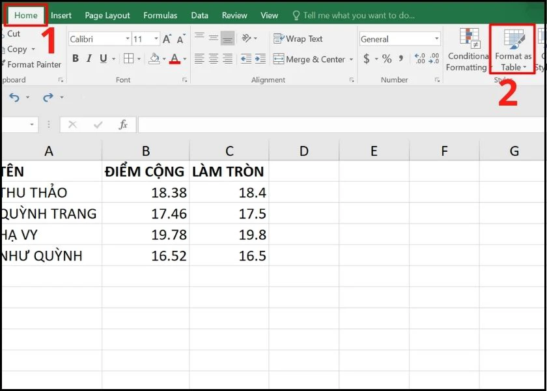Image resolution: width=547 pixels, height=391 pixels.
Task: Align text left
Action: click(x=199, y=59)
